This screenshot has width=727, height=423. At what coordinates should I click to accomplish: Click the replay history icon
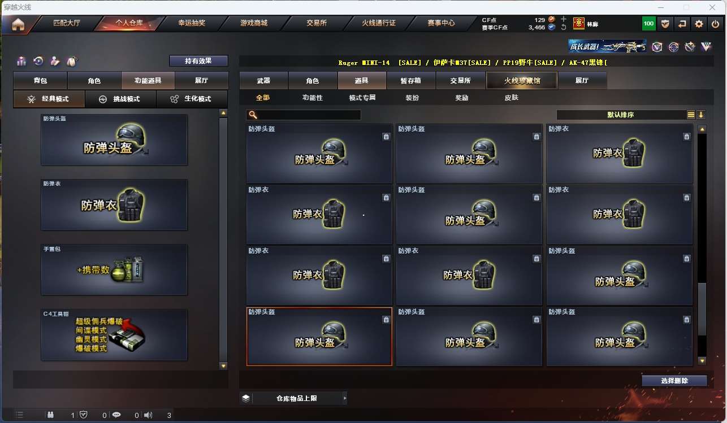tap(38, 61)
